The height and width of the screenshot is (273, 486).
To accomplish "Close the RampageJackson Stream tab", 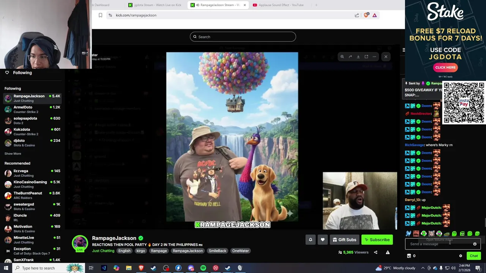I will click(x=245, y=5).
